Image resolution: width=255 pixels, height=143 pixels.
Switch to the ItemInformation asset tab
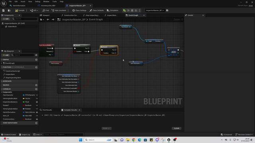tap(19, 6)
